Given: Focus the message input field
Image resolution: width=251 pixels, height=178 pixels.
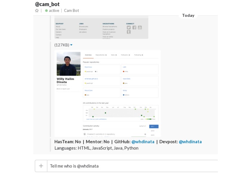Looking at the screenshot, I should point(133,166).
